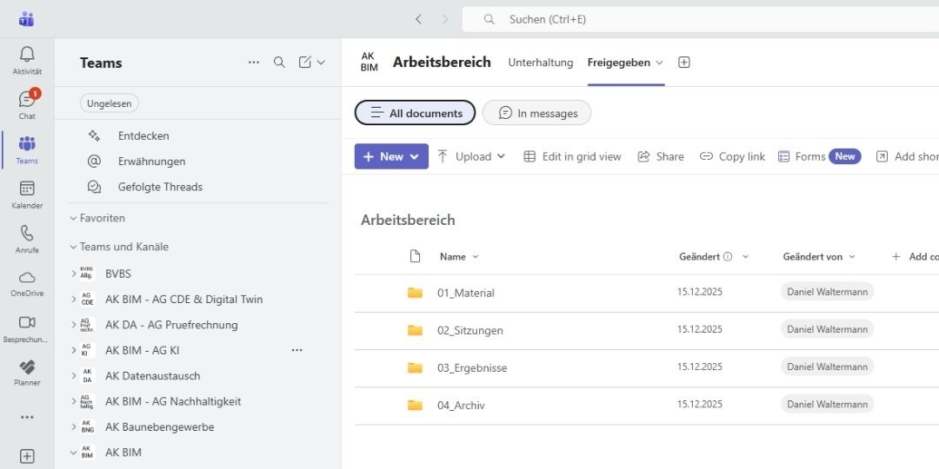Click Daniel Waltermann on 01_Material row
Image resolution: width=939 pixels, height=469 pixels.
pyautogui.click(x=827, y=292)
